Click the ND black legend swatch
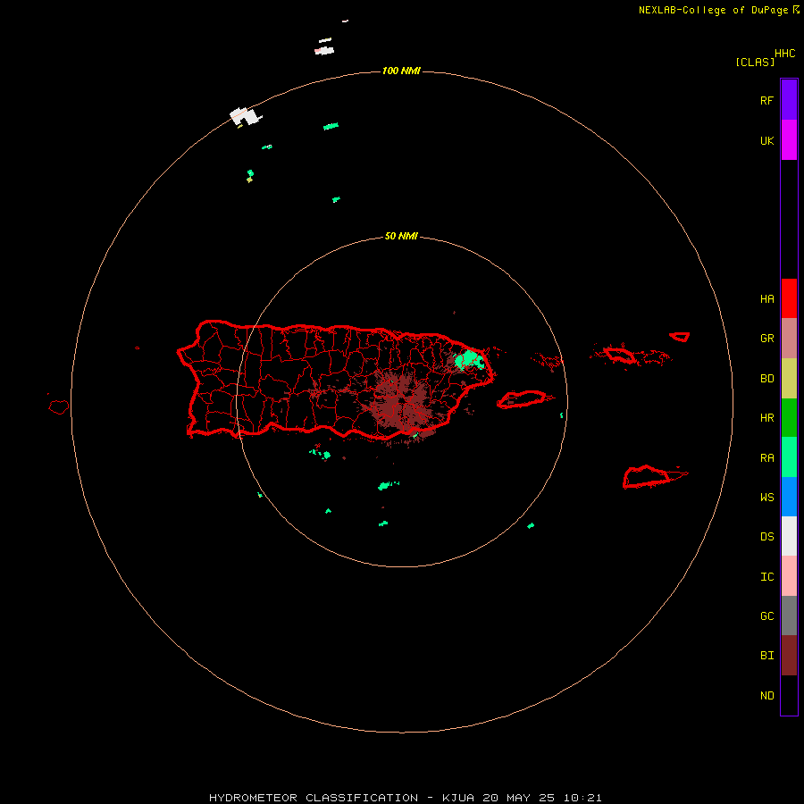 coord(789,695)
